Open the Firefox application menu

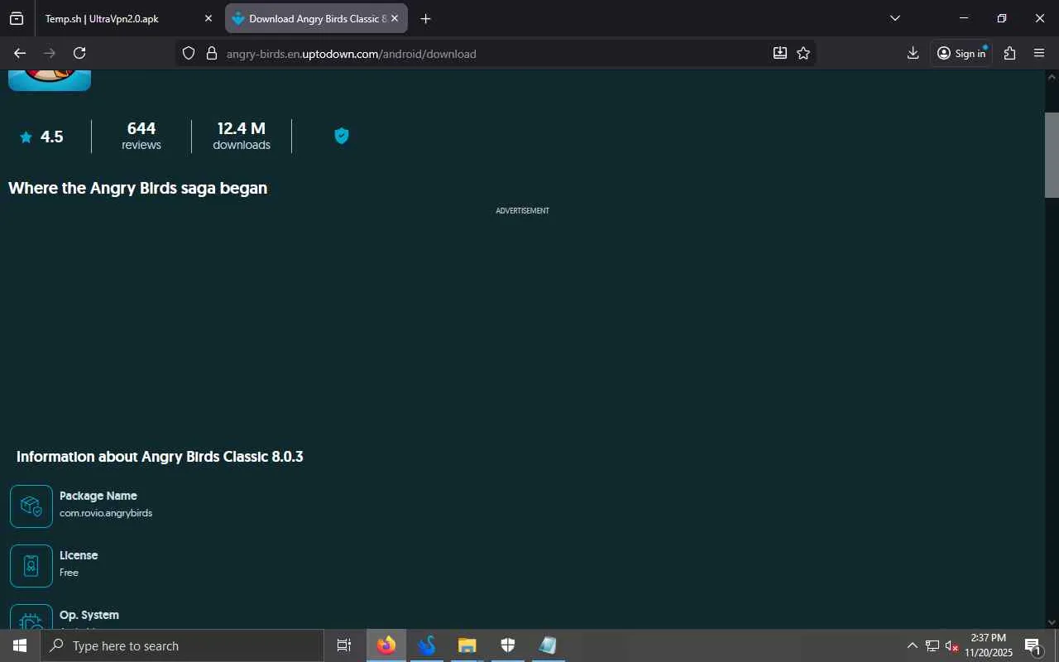tap(1039, 53)
